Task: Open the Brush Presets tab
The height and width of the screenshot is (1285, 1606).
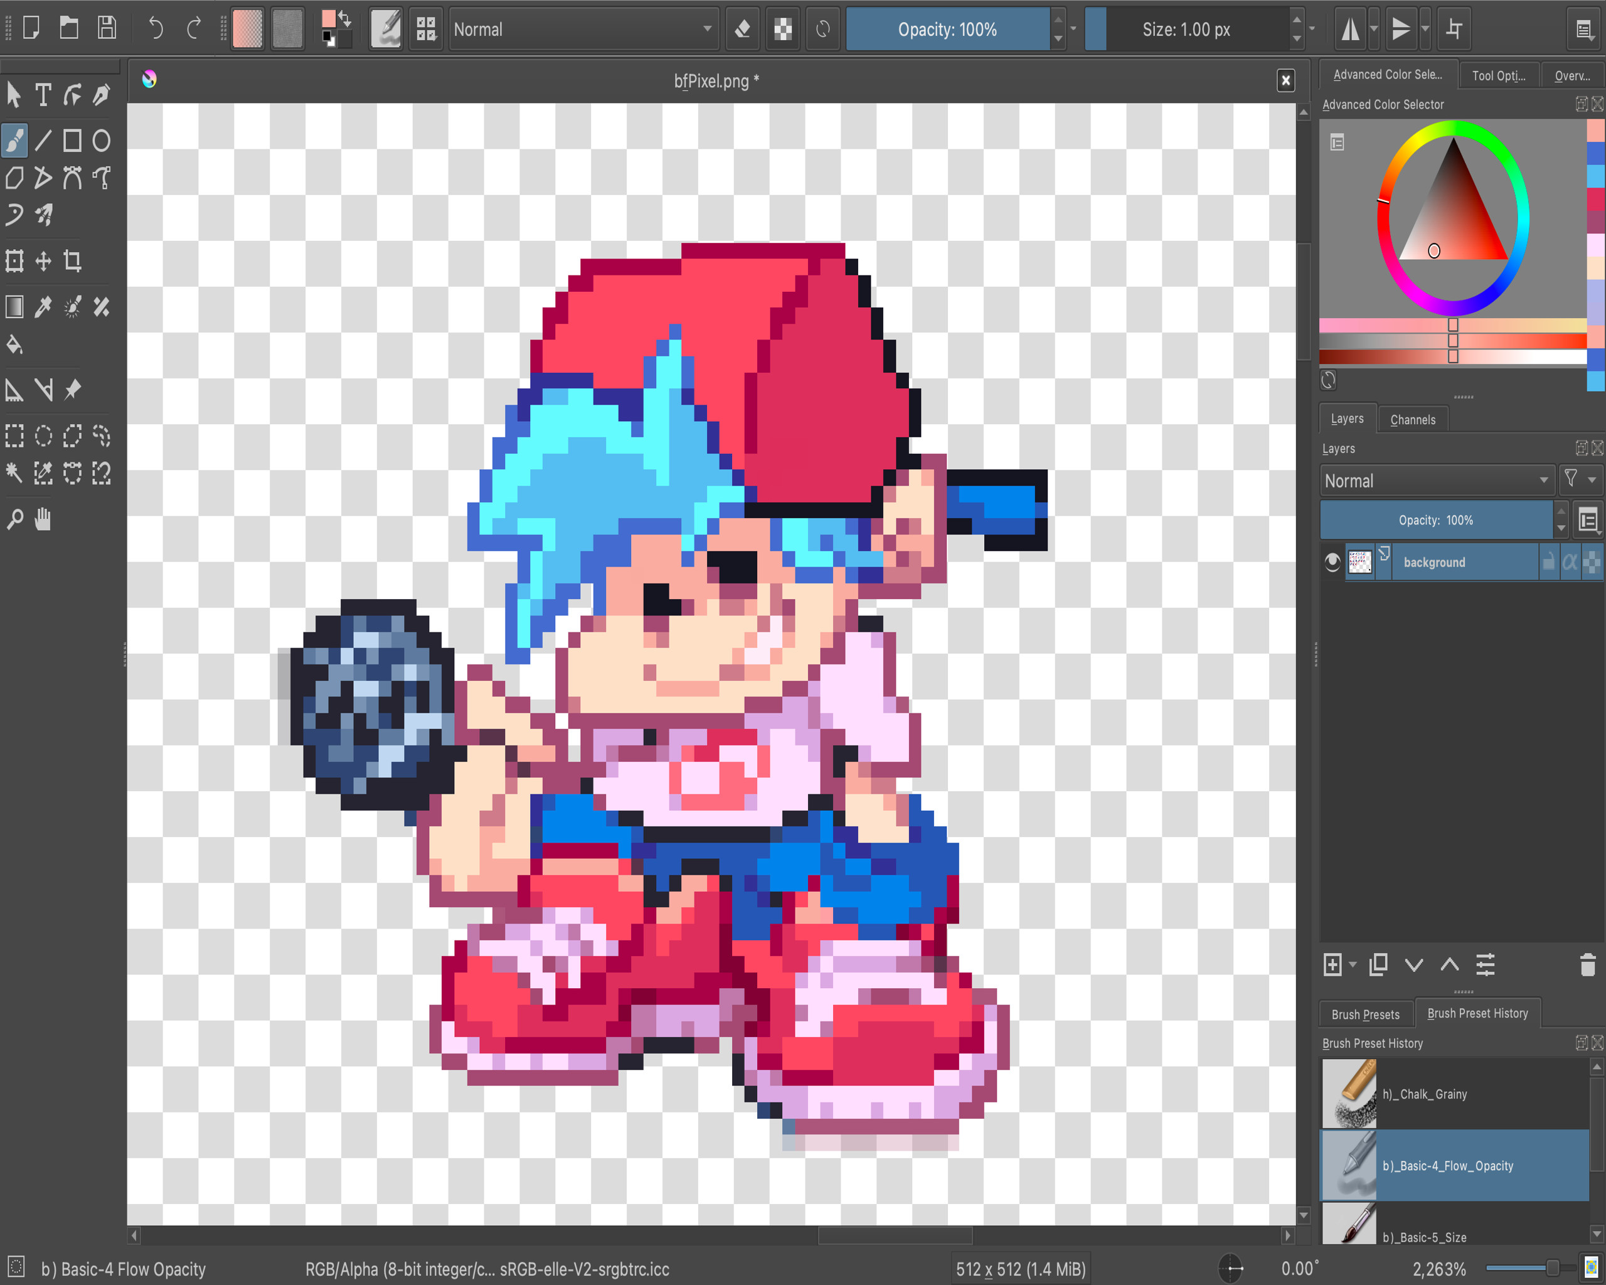Action: click(1364, 1014)
